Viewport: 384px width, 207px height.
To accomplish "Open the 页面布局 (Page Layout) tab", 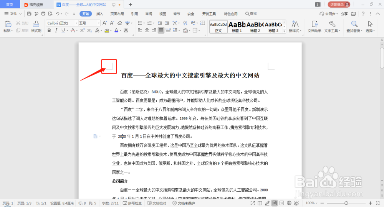I will pos(117,14).
